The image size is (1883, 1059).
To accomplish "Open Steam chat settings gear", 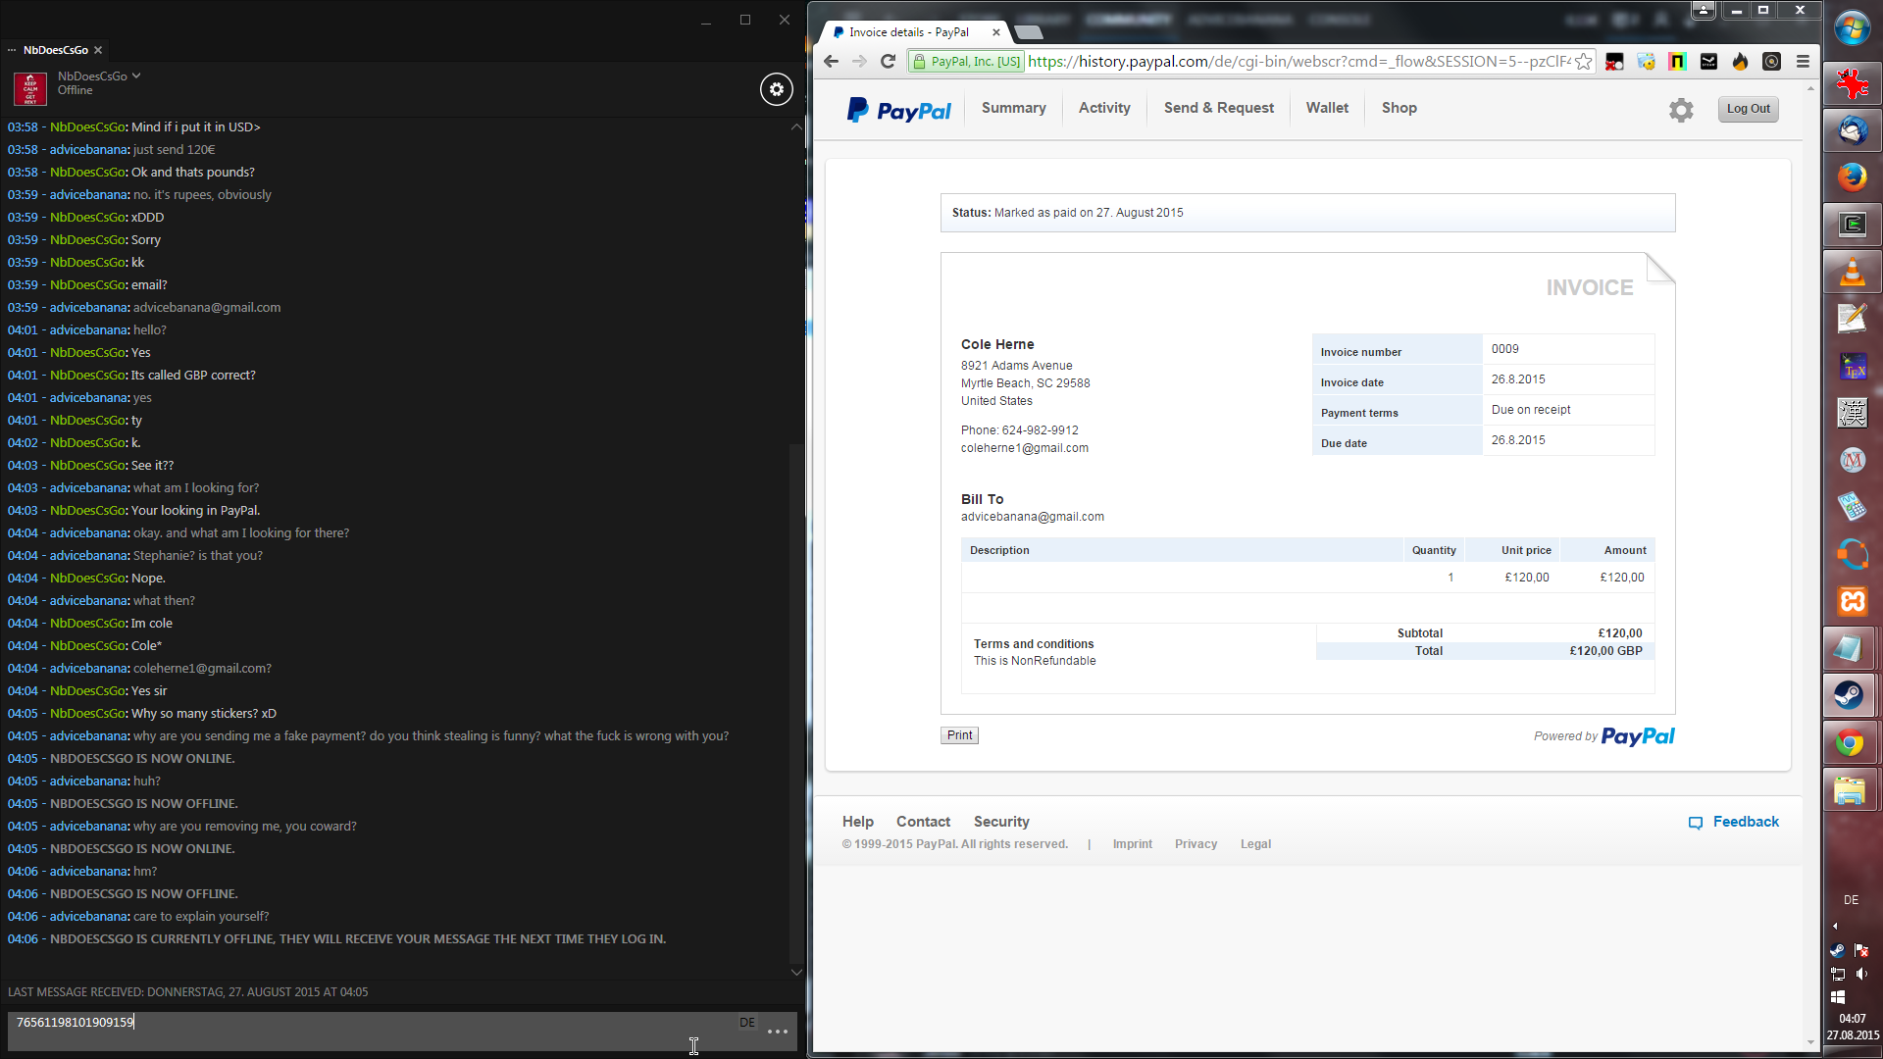I will [776, 89].
